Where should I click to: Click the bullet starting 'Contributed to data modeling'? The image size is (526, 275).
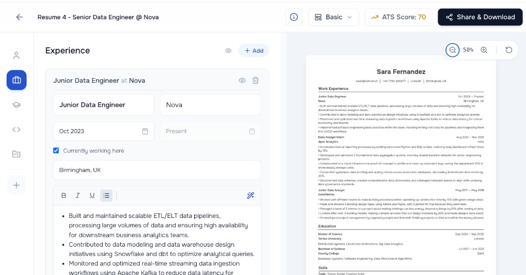[x=162, y=249]
